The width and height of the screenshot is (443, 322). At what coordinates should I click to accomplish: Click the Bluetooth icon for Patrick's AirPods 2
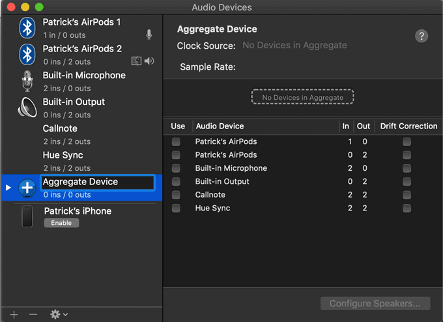(x=27, y=54)
